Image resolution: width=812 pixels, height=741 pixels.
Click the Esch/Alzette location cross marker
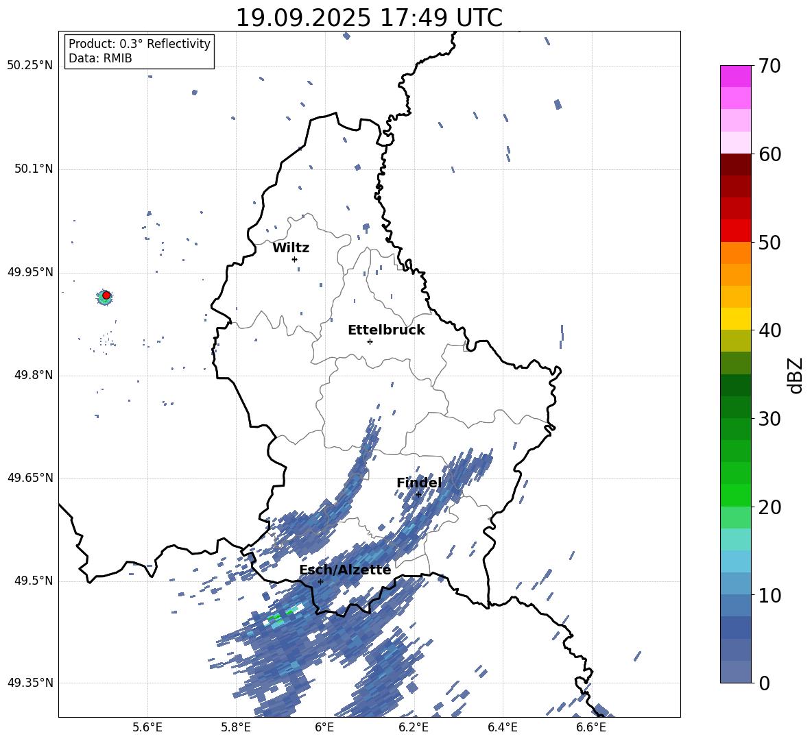tap(320, 581)
